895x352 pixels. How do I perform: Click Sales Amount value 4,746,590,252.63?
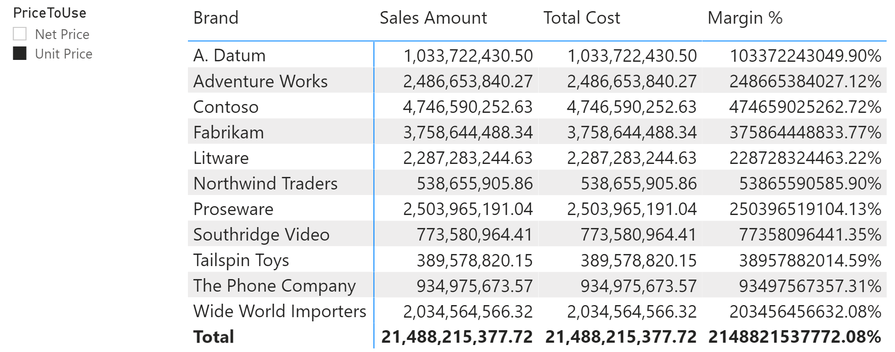pos(468,107)
